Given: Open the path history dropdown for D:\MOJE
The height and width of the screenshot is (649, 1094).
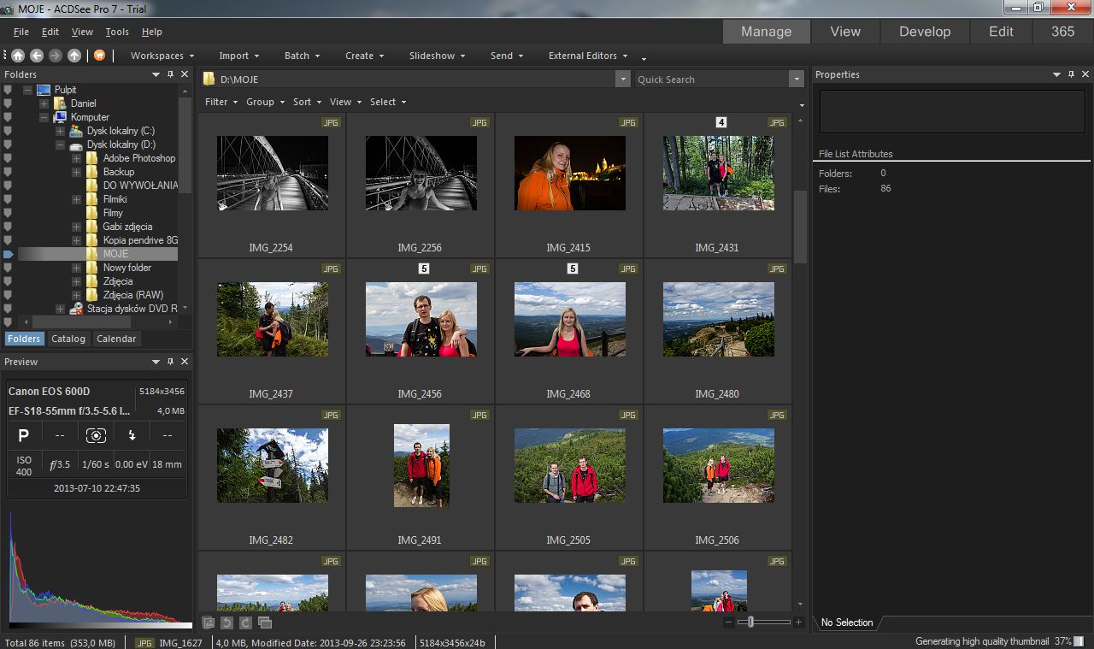Looking at the screenshot, I should (622, 80).
